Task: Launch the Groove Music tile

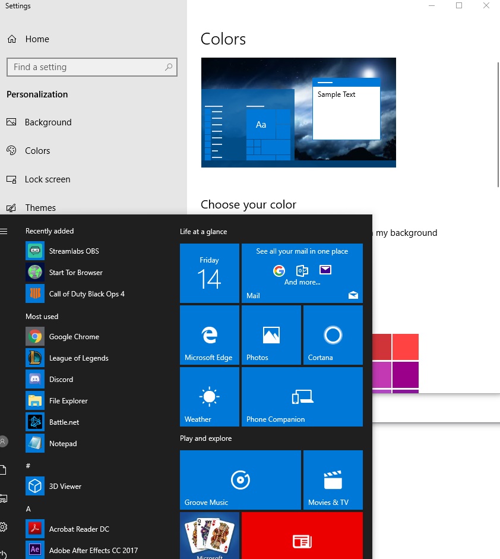Action: coord(240,480)
